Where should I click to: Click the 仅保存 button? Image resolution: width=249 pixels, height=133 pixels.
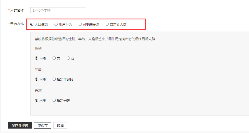pos(43,126)
